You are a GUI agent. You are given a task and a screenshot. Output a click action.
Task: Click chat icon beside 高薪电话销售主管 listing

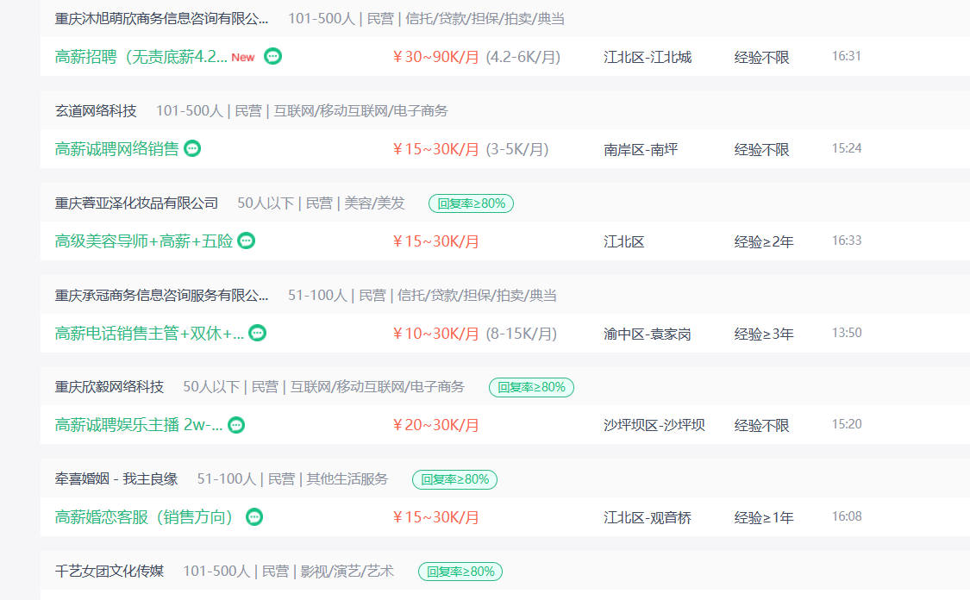click(x=257, y=333)
